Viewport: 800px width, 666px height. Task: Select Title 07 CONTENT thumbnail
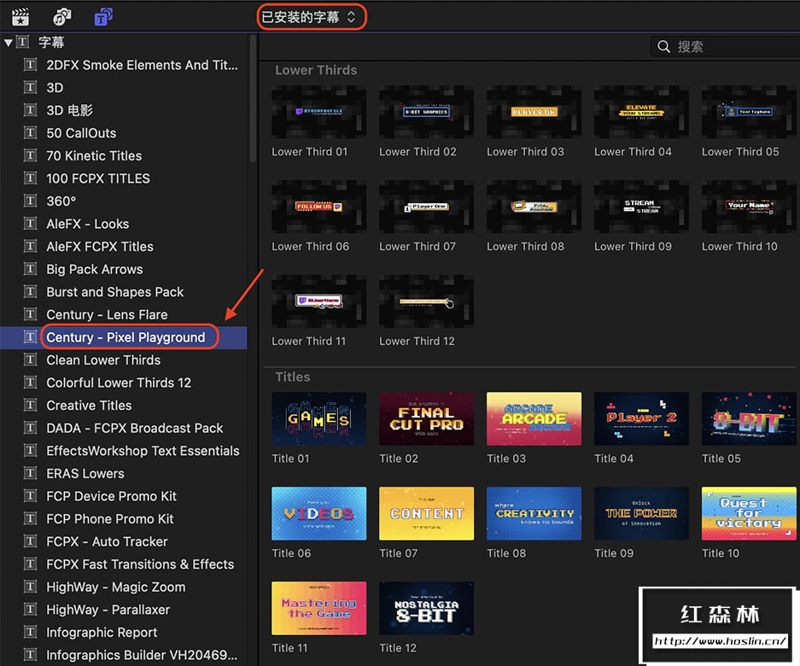[x=427, y=513]
